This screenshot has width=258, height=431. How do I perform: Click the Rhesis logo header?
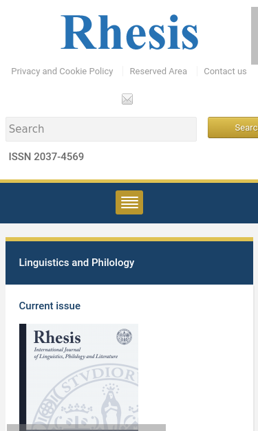[129, 32]
